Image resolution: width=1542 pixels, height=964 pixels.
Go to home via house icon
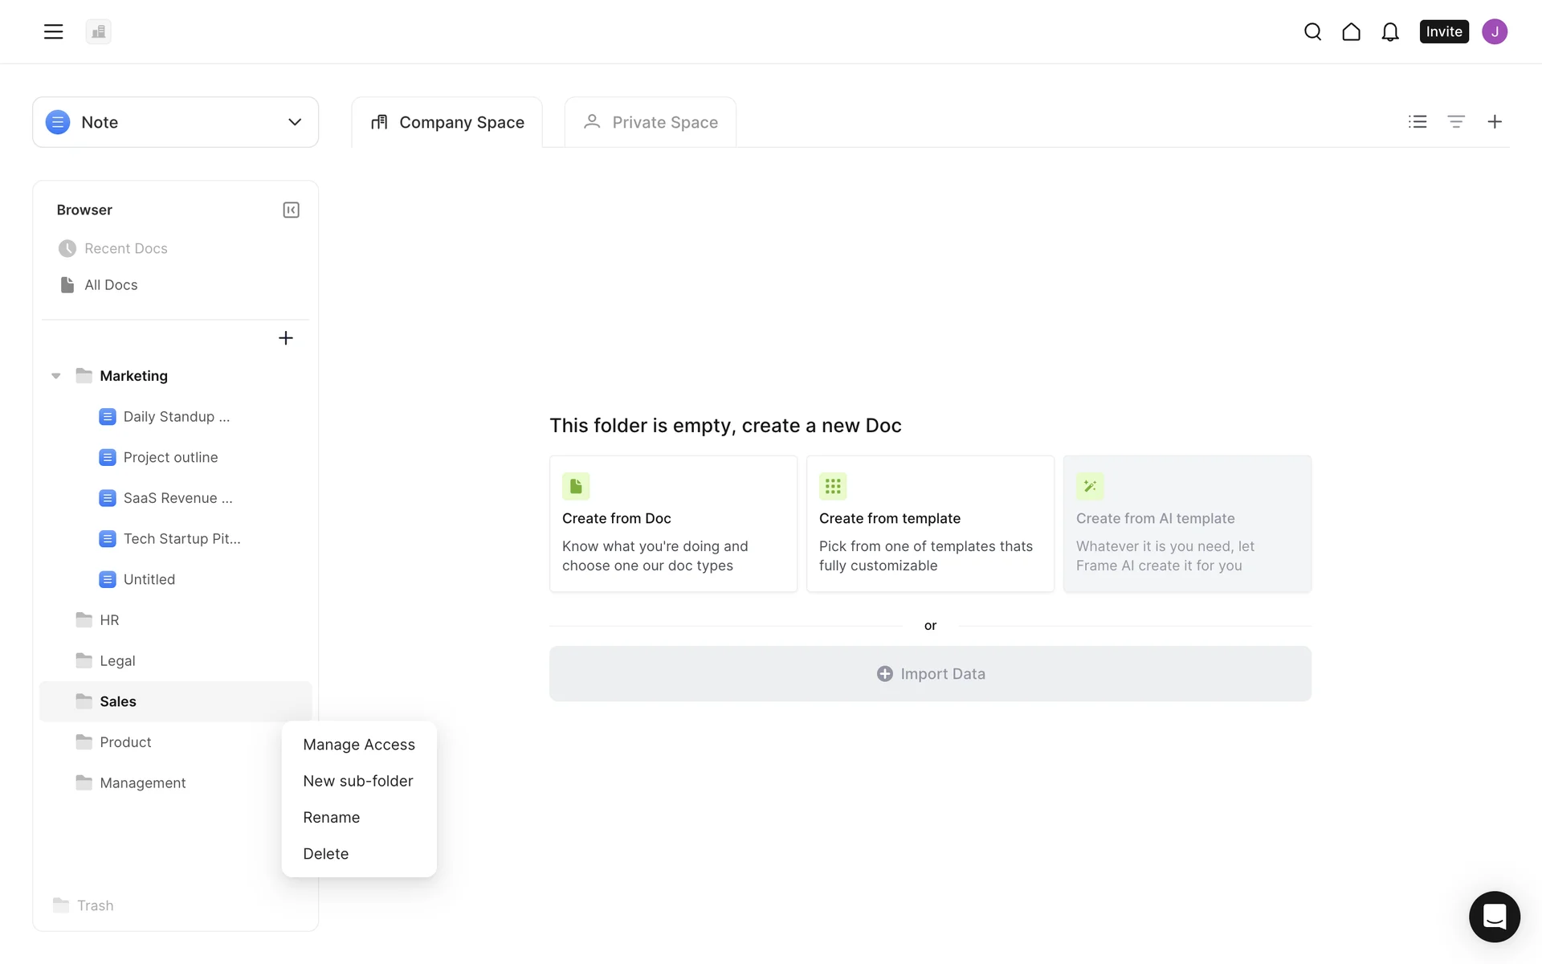click(x=1351, y=31)
